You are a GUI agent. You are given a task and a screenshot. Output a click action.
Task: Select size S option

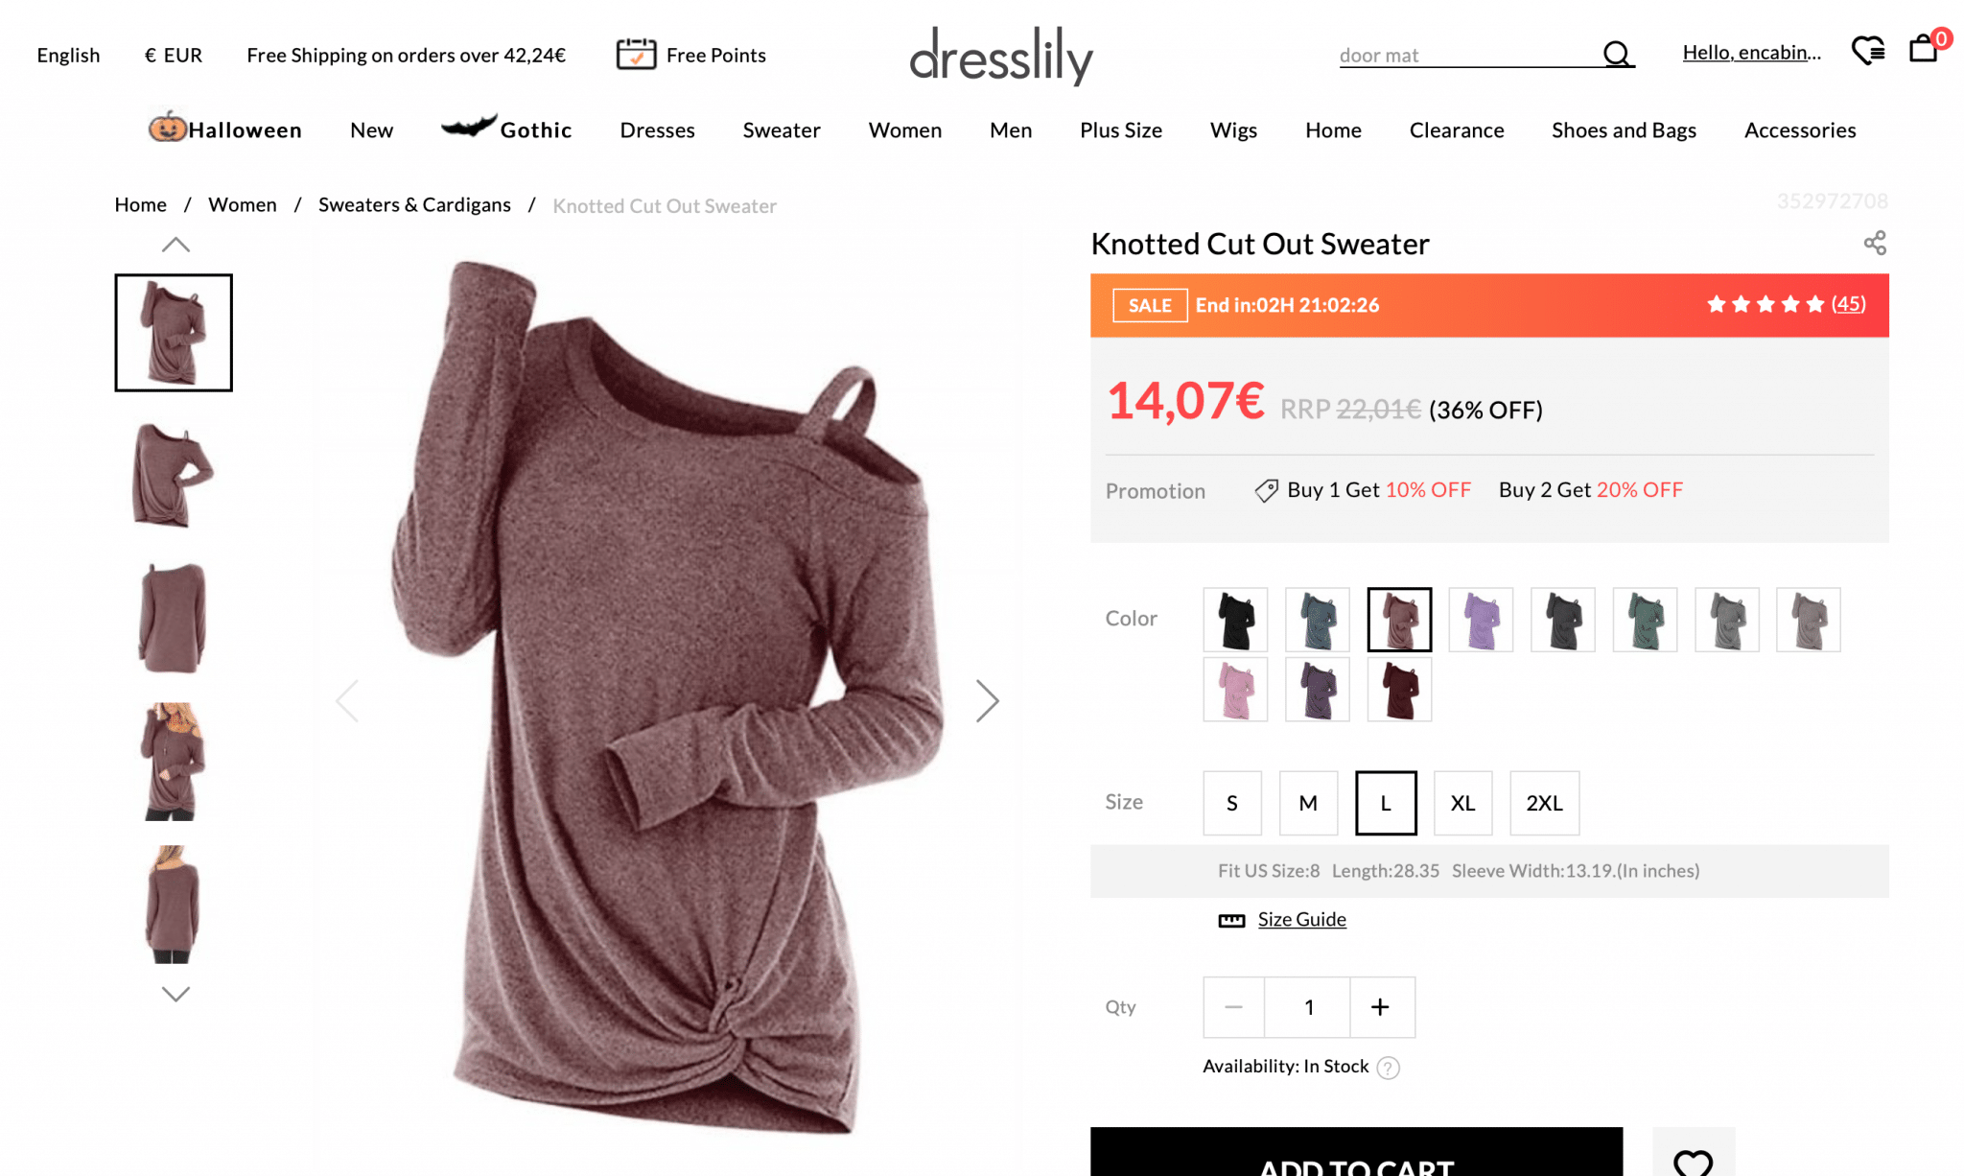point(1232,803)
